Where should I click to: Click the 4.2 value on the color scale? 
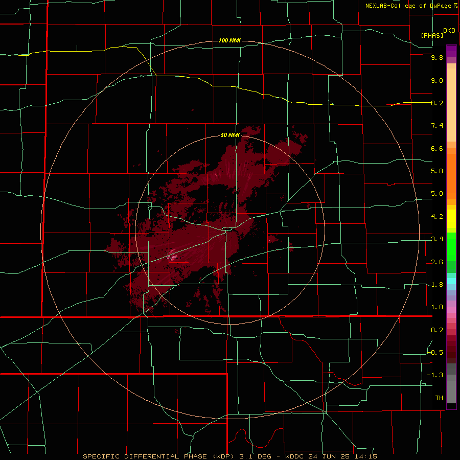pyautogui.click(x=437, y=216)
